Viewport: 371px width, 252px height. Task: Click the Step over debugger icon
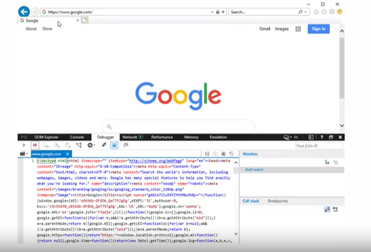pos(57,145)
